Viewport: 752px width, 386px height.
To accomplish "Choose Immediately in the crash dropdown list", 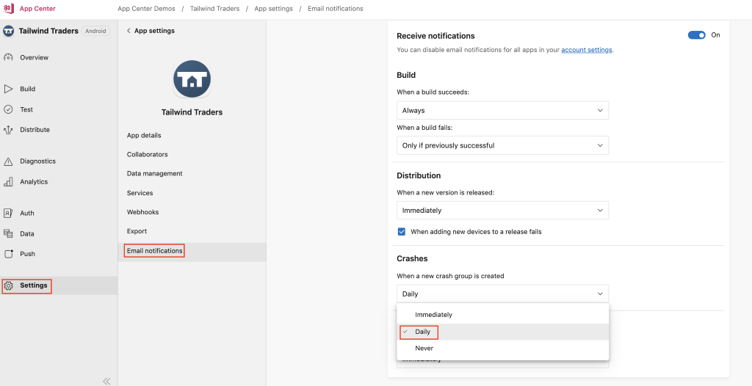I will [x=502, y=315].
